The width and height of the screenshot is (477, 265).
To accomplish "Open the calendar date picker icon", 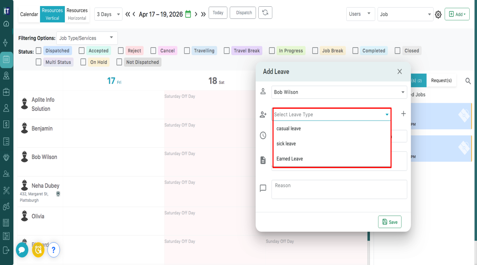I will coord(188,14).
